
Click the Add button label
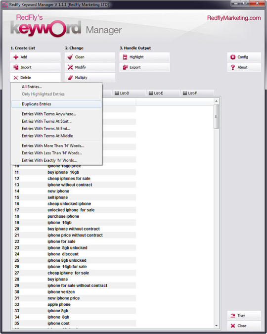24,57
